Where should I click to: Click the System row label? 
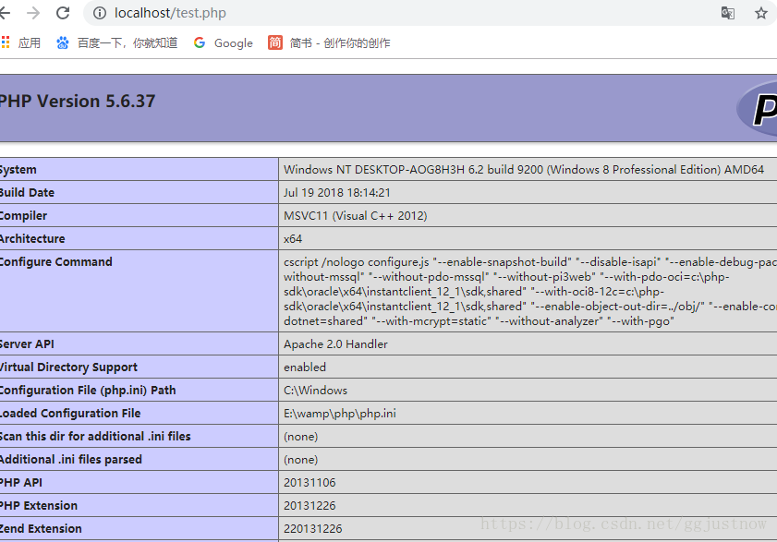pyautogui.click(x=18, y=170)
